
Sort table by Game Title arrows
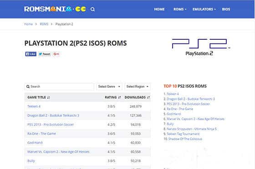[x=48, y=97]
